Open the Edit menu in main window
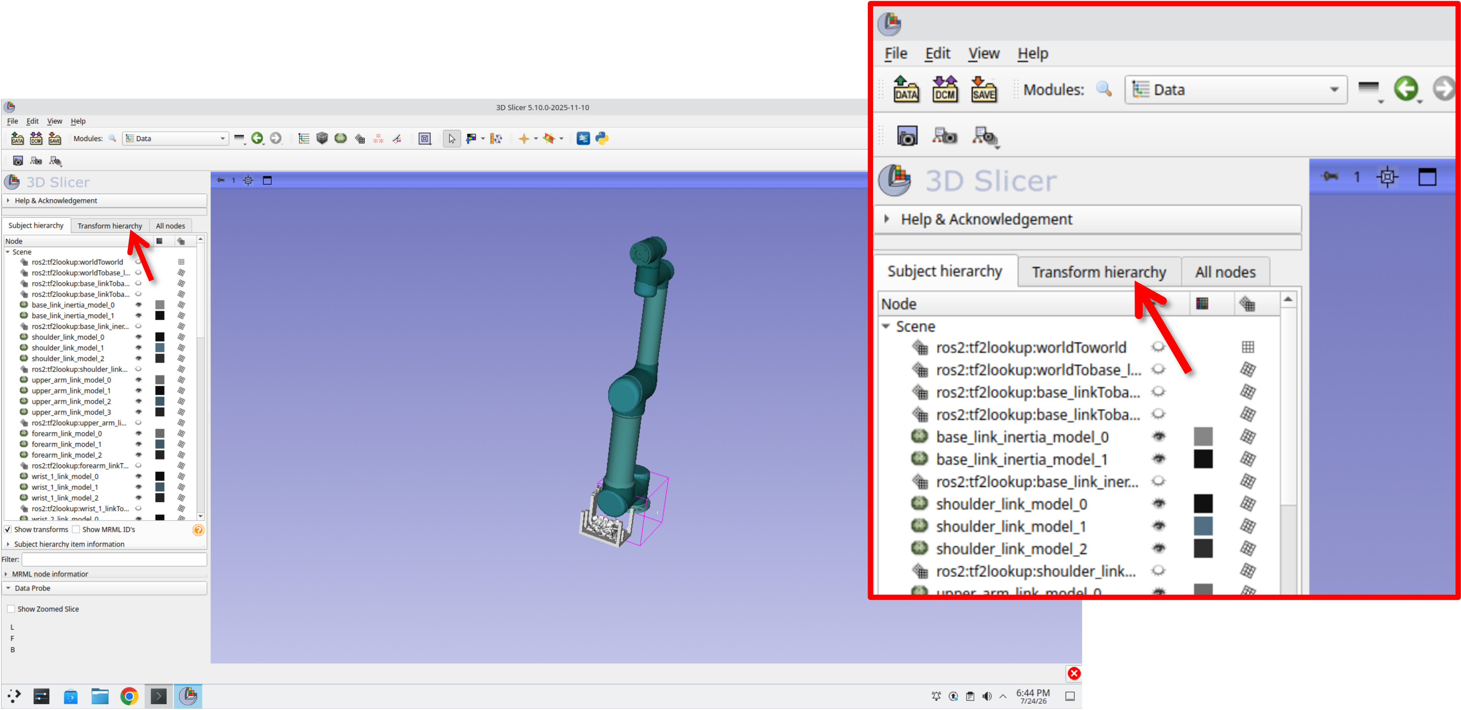The image size is (1461, 710). click(32, 121)
